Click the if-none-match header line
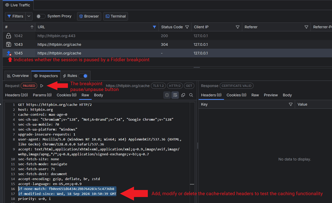Viewport: 332px width, 203px height. [x=66, y=189]
